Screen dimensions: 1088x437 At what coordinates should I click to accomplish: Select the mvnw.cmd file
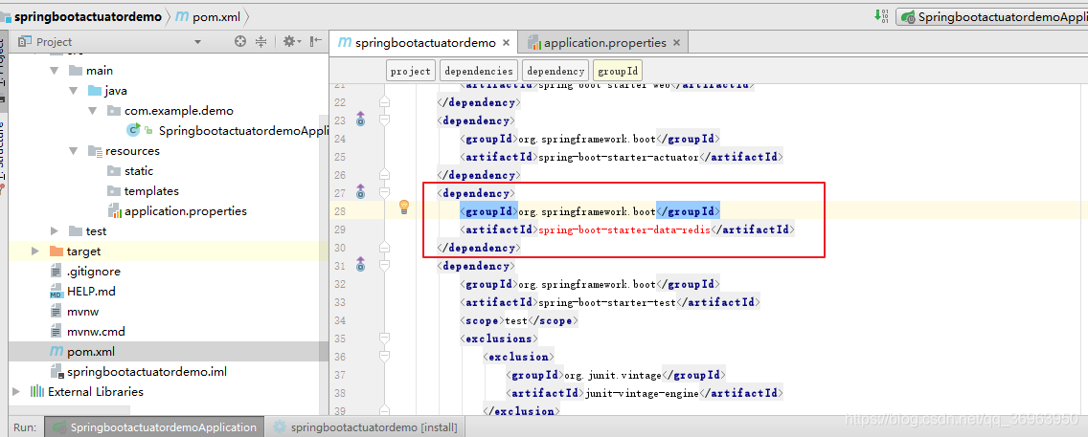point(96,332)
